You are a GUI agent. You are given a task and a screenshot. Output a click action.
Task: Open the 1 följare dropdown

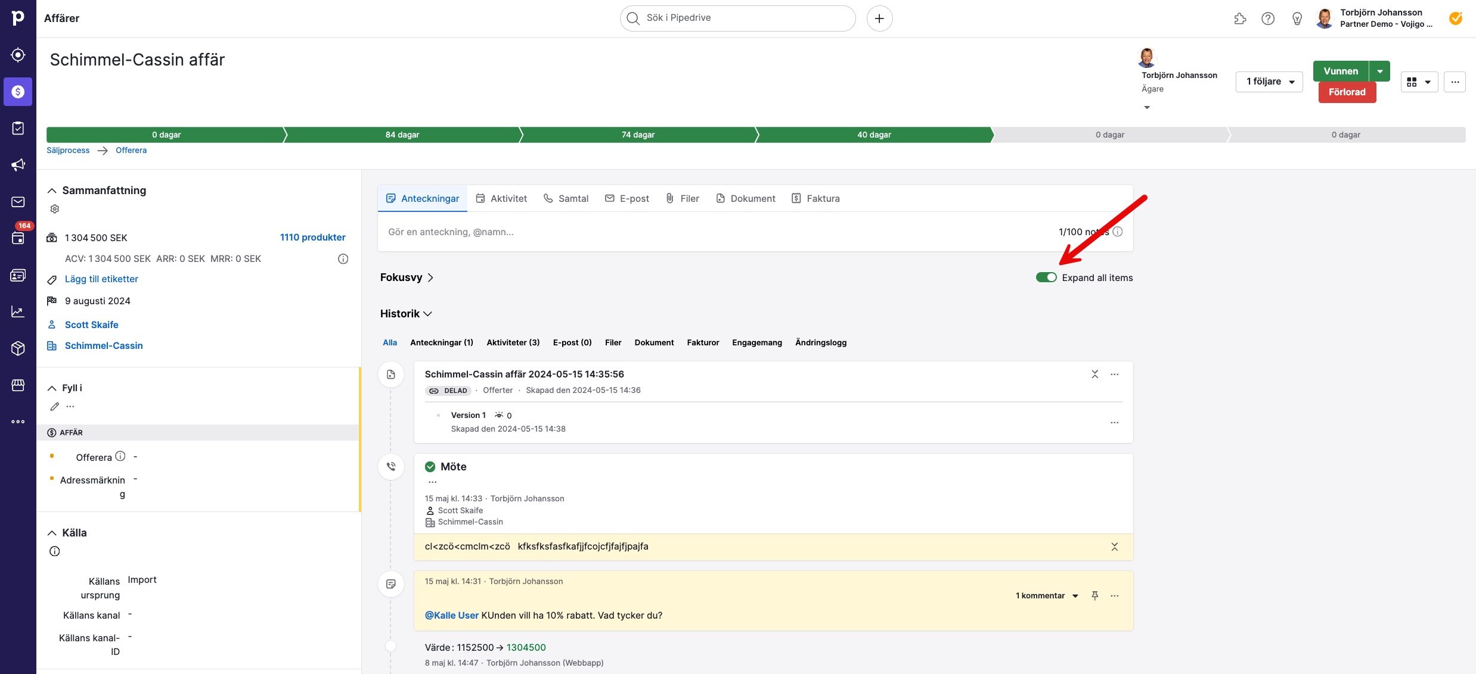[x=1269, y=82]
